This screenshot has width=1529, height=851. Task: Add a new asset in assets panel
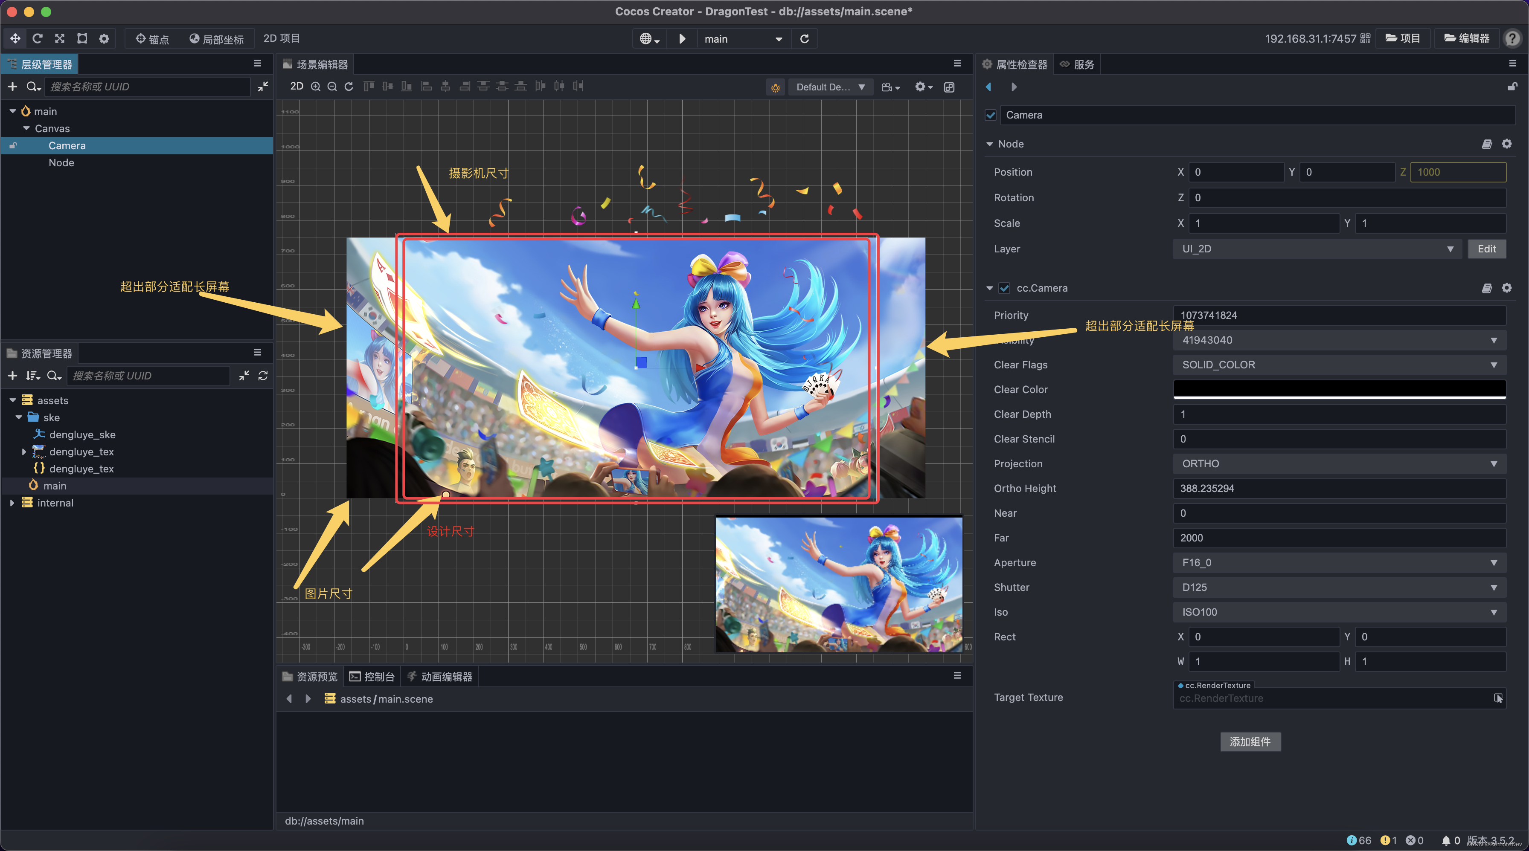(x=12, y=375)
